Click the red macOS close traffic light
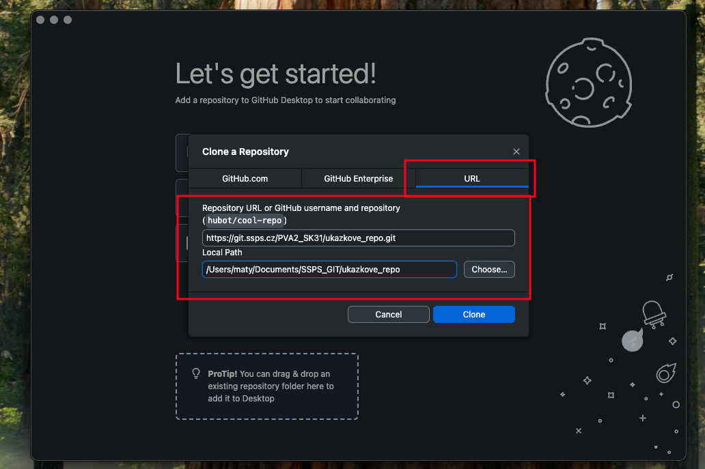The height and width of the screenshot is (469, 705). 40,20
